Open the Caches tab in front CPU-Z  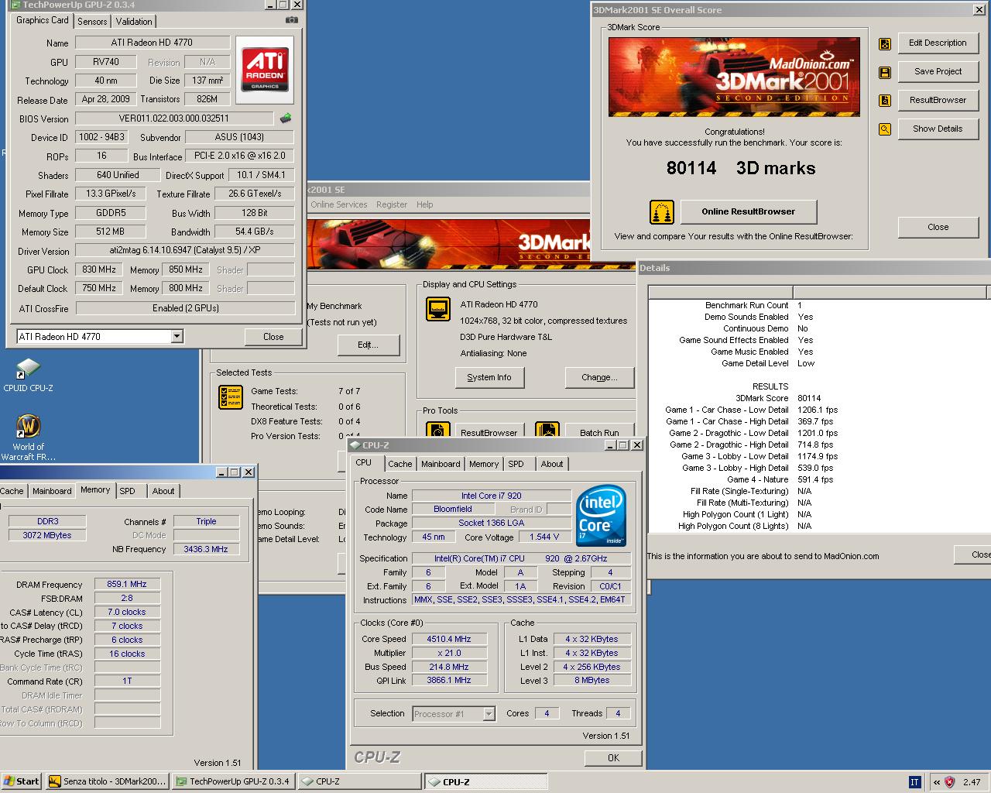click(400, 464)
